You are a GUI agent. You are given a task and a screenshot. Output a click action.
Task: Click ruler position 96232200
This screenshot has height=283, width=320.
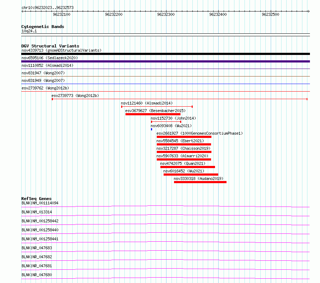coord(114,14)
